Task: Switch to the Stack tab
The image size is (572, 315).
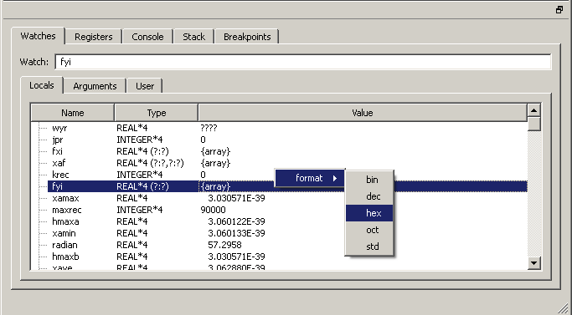Action: click(193, 37)
